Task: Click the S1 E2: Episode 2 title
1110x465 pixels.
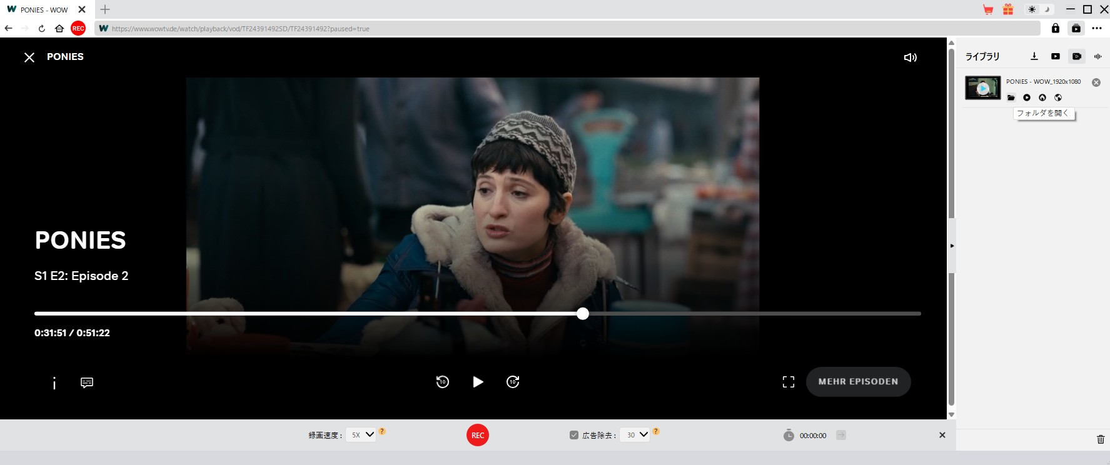Action: (81, 276)
